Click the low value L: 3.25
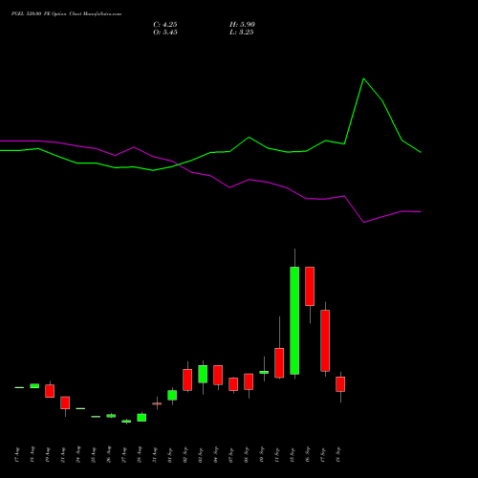This screenshot has width=478, height=478. (x=242, y=33)
